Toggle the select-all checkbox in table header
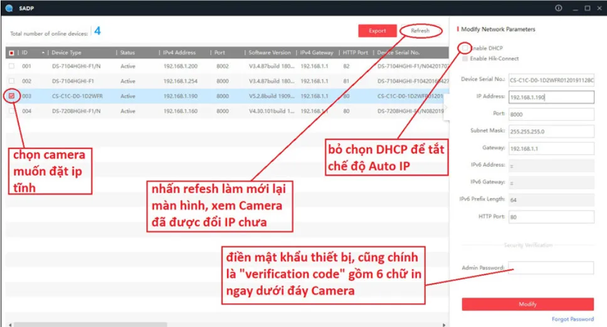The image size is (607, 327). (x=12, y=53)
